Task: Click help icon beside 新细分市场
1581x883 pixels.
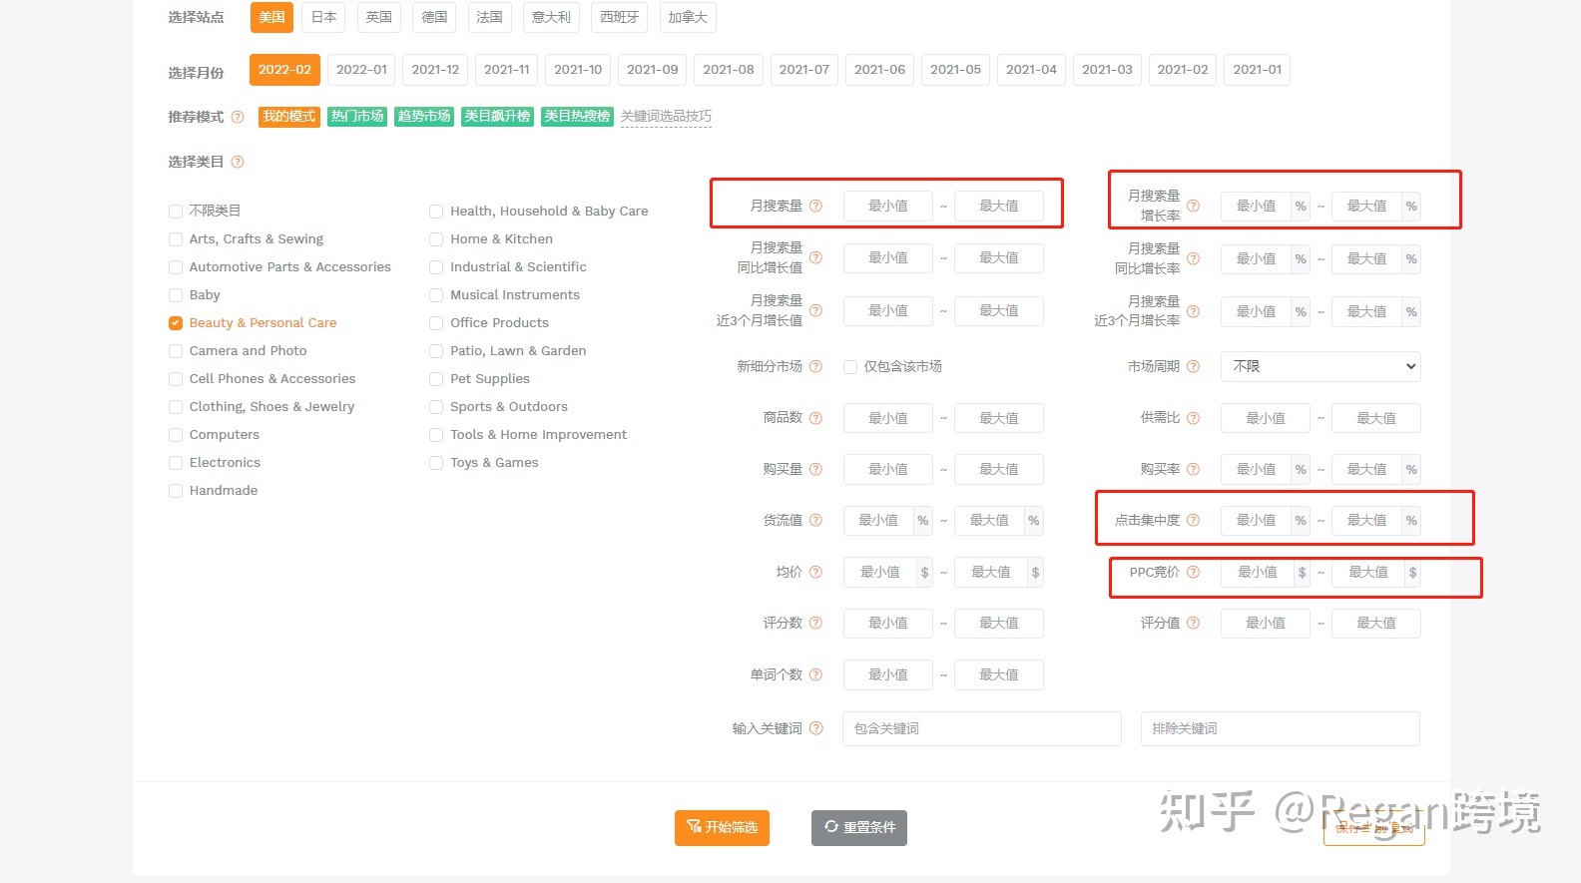Action: 815,366
